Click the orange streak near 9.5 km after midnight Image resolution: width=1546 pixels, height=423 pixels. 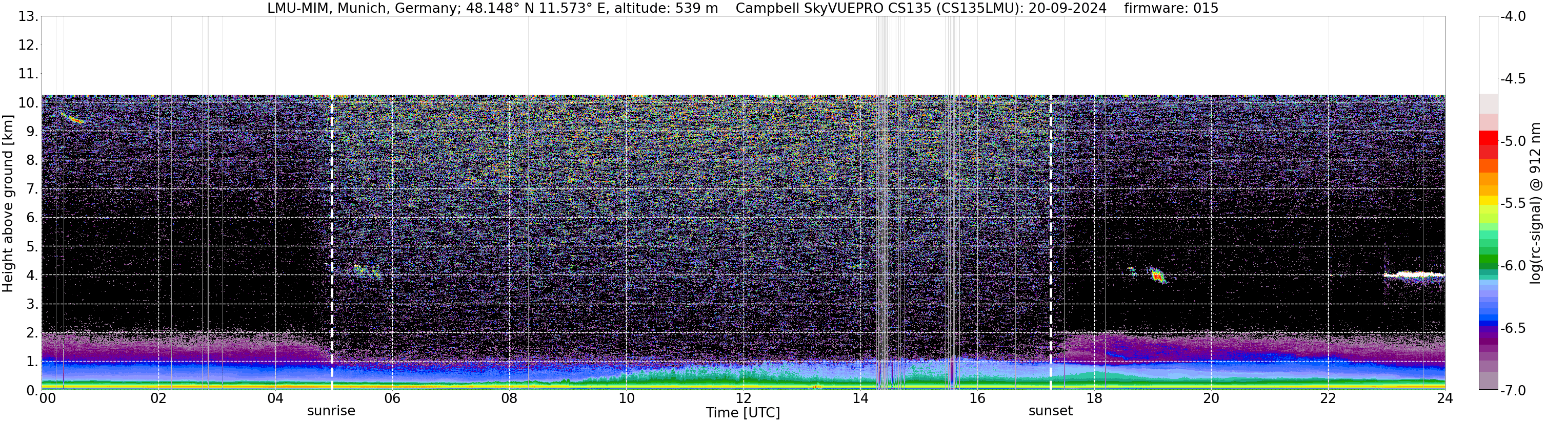tap(72, 118)
